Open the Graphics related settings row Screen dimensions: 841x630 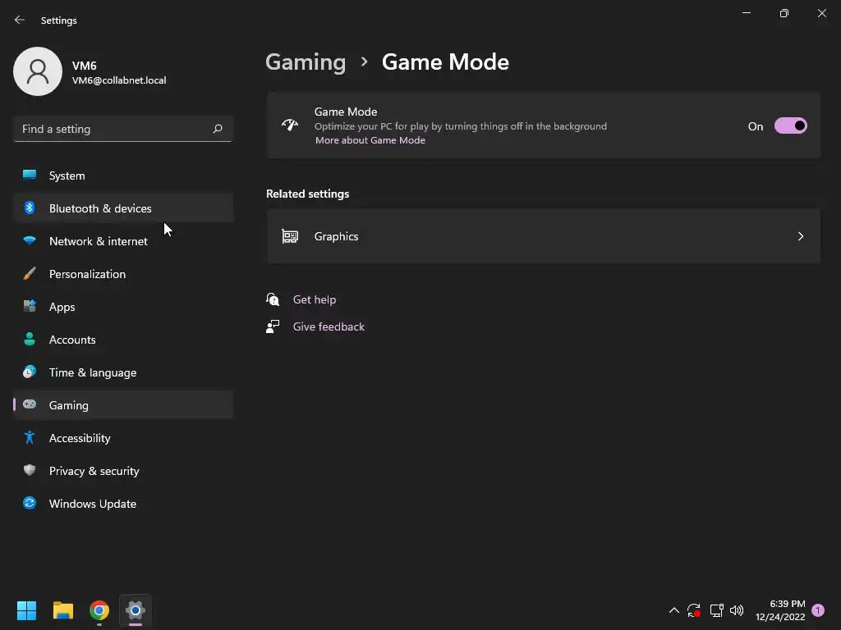(x=544, y=236)
